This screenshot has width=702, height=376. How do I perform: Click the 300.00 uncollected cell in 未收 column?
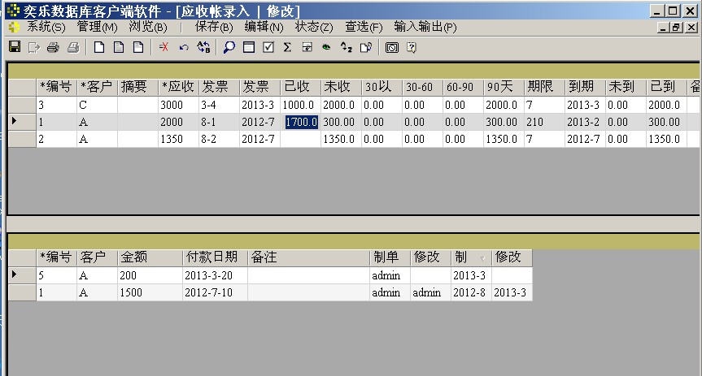coord(341,122)
